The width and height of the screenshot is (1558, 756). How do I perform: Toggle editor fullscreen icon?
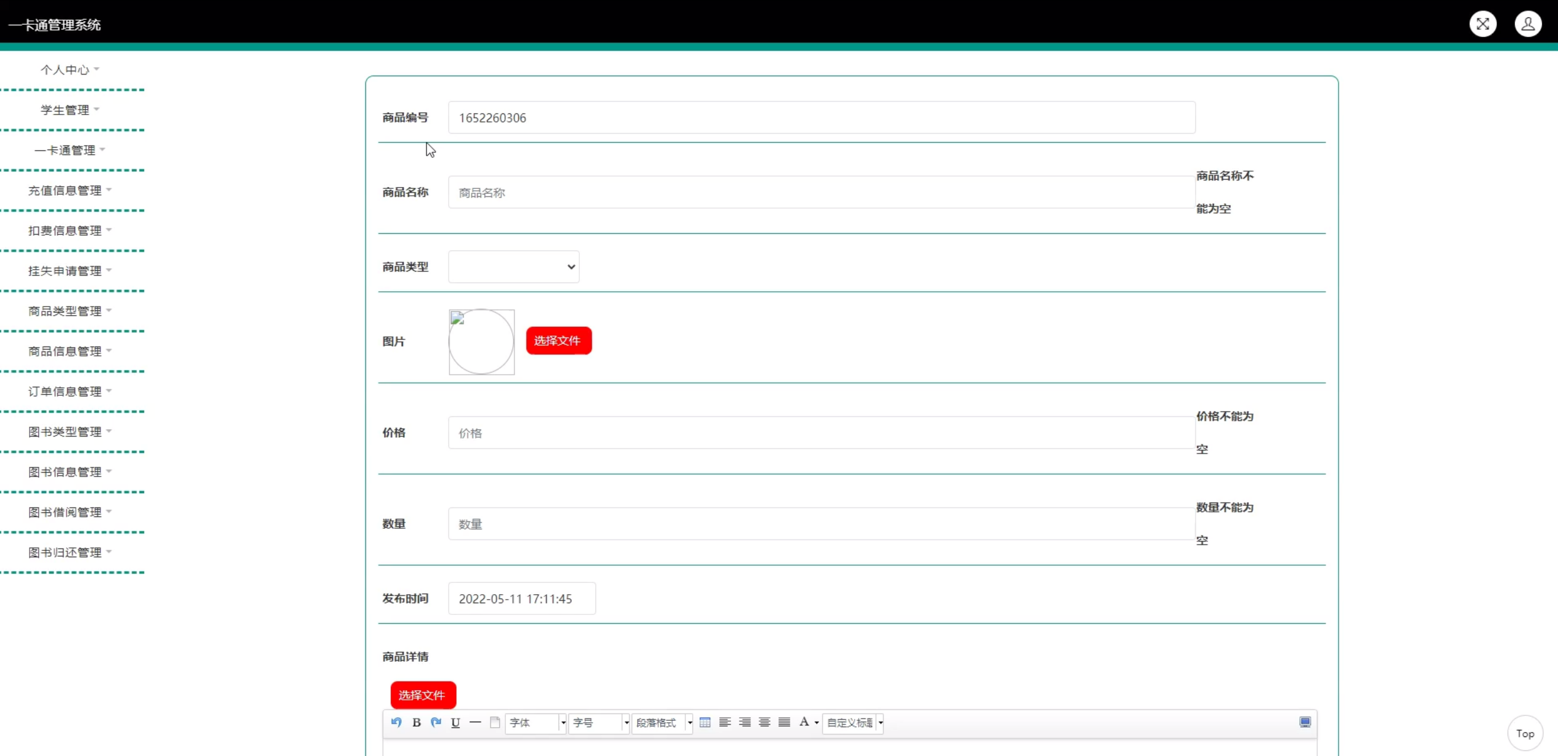point(1305,722)
